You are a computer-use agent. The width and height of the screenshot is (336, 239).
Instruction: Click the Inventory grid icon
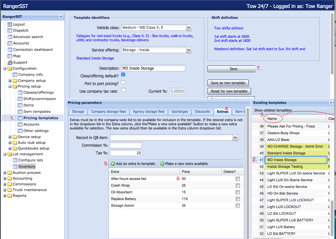pyautogui.click(x=15, y=166)
